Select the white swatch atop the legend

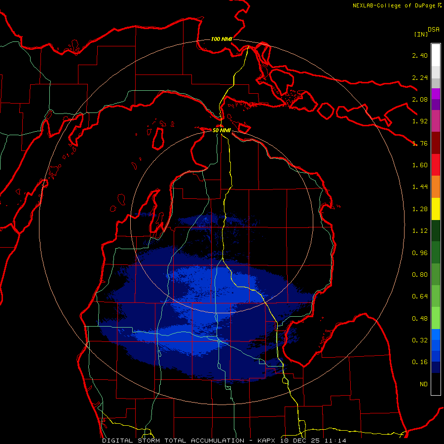click(436, 55)
